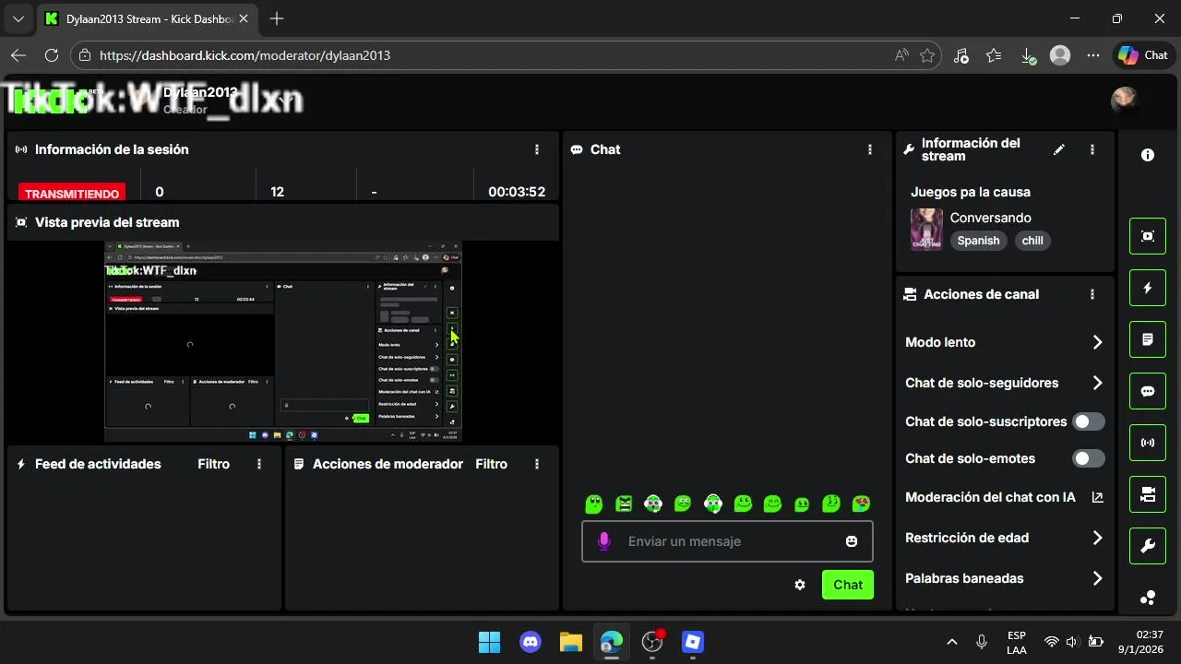
Task: Expand Chat de solo-seguidores settings
Action: (1097, 383)
